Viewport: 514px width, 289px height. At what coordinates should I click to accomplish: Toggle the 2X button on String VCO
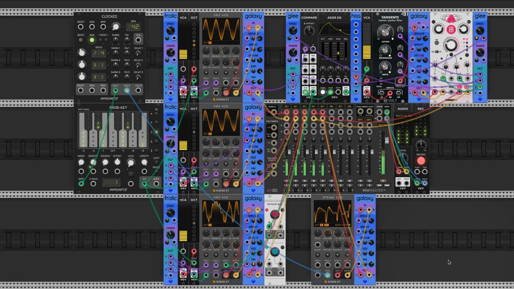pyautogui.click(x=326, y=225)
